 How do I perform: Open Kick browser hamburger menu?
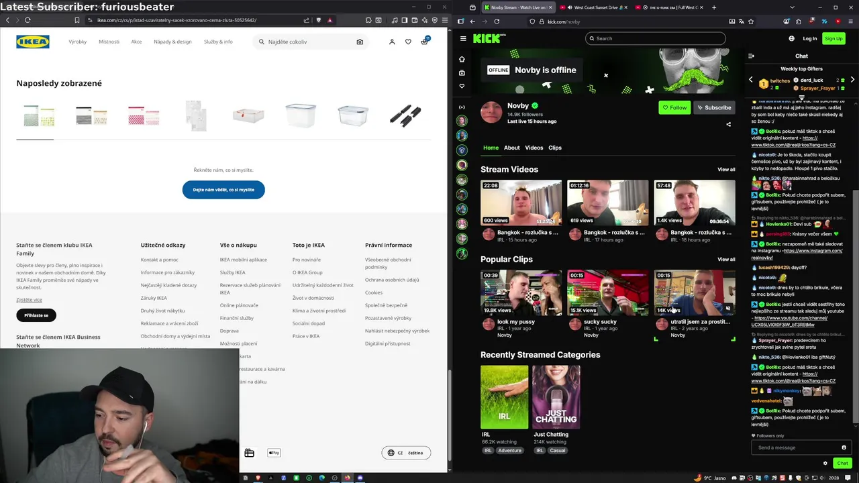pos(851,21)
